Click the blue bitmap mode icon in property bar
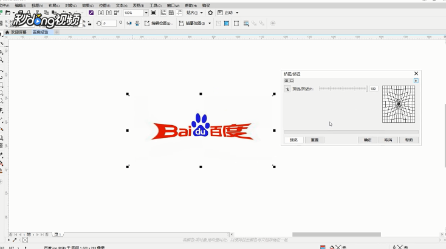The image size is (446, 249). (x=227, y=23)
